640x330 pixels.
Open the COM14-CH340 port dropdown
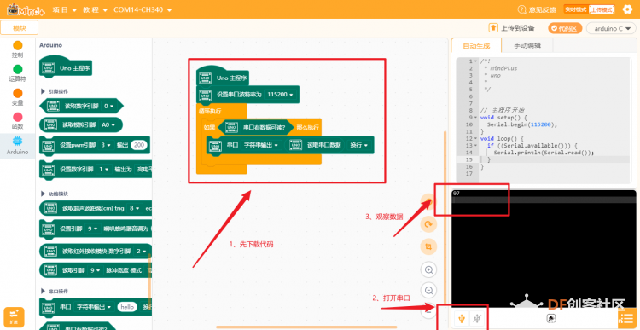pyautogui.click(x=143, y=9)
